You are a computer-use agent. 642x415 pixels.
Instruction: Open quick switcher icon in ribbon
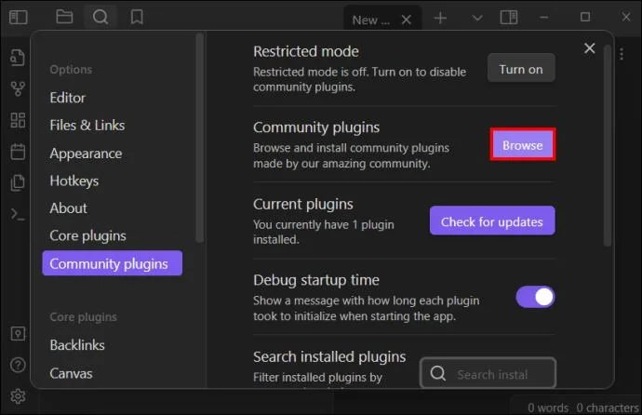pos(18,58)
